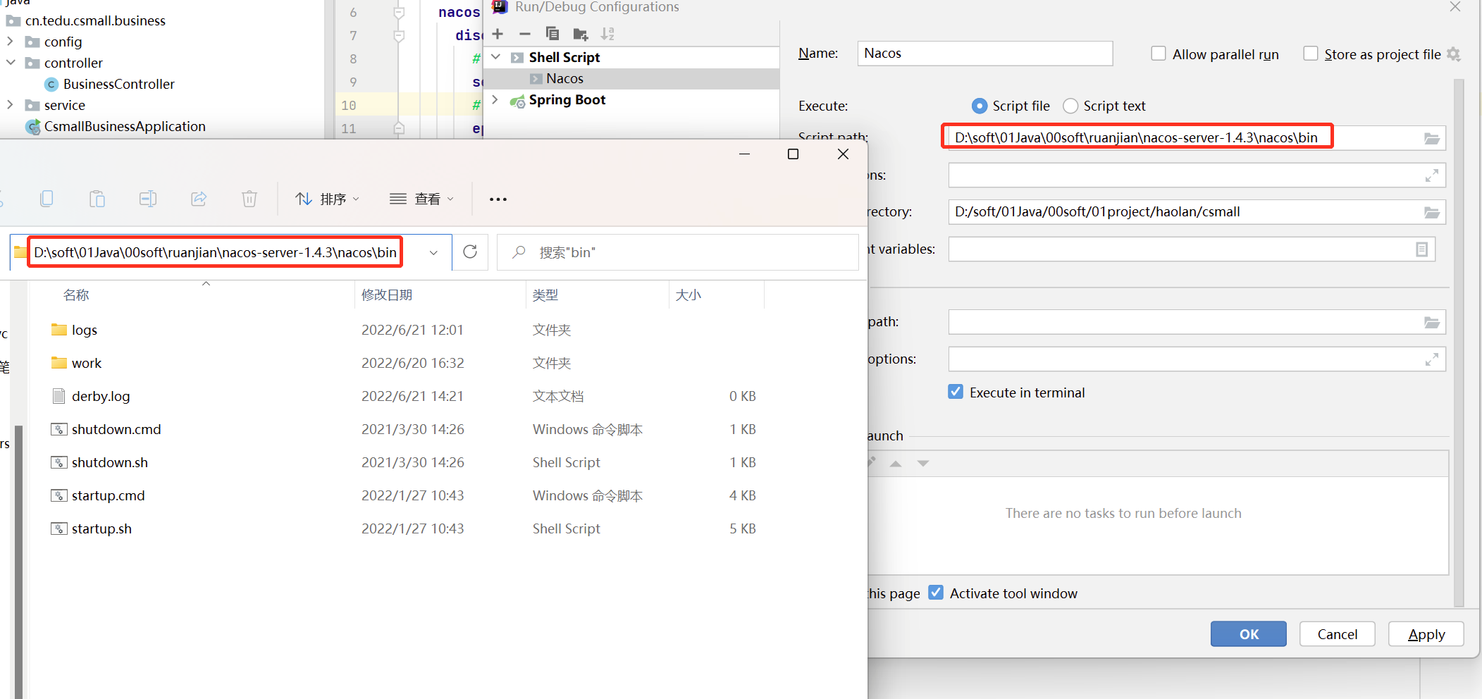1482x699 pixels.
Task: Click the Apply button
Action: (1426, 634)
